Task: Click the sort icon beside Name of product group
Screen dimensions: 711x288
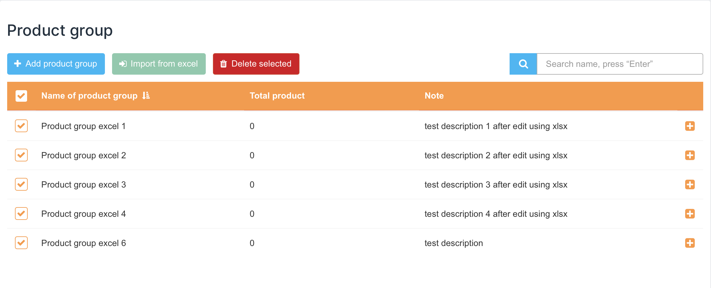Action: tap(146, 95)
